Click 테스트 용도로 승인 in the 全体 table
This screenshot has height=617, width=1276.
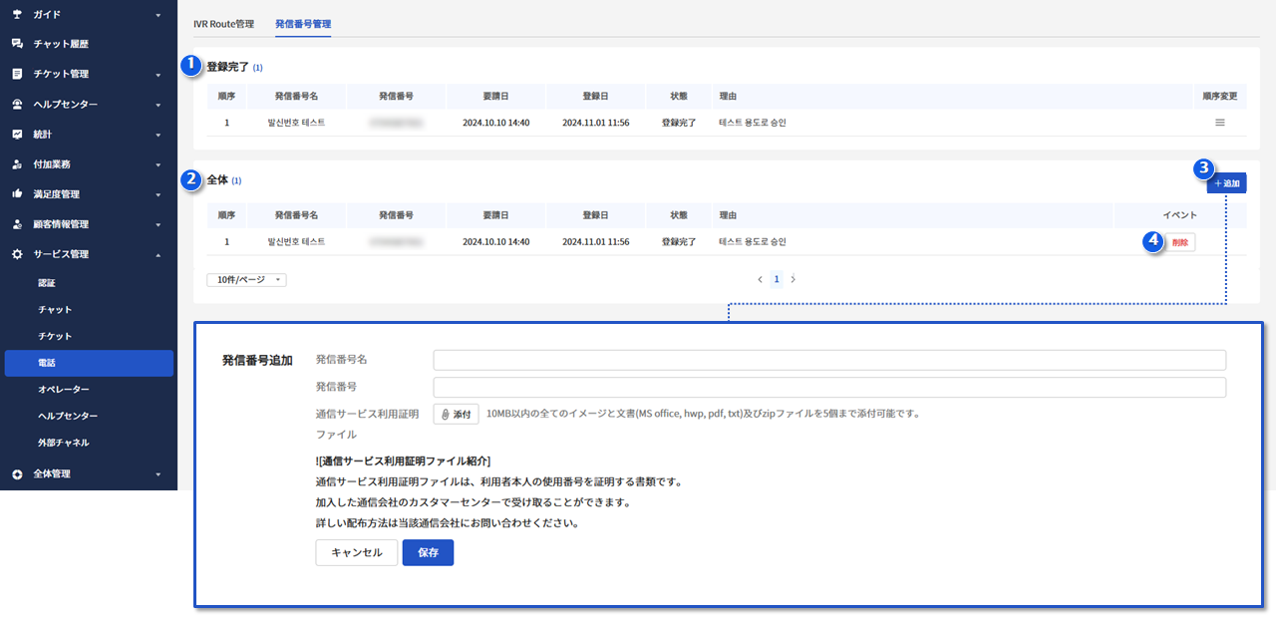tap(753, 242)
